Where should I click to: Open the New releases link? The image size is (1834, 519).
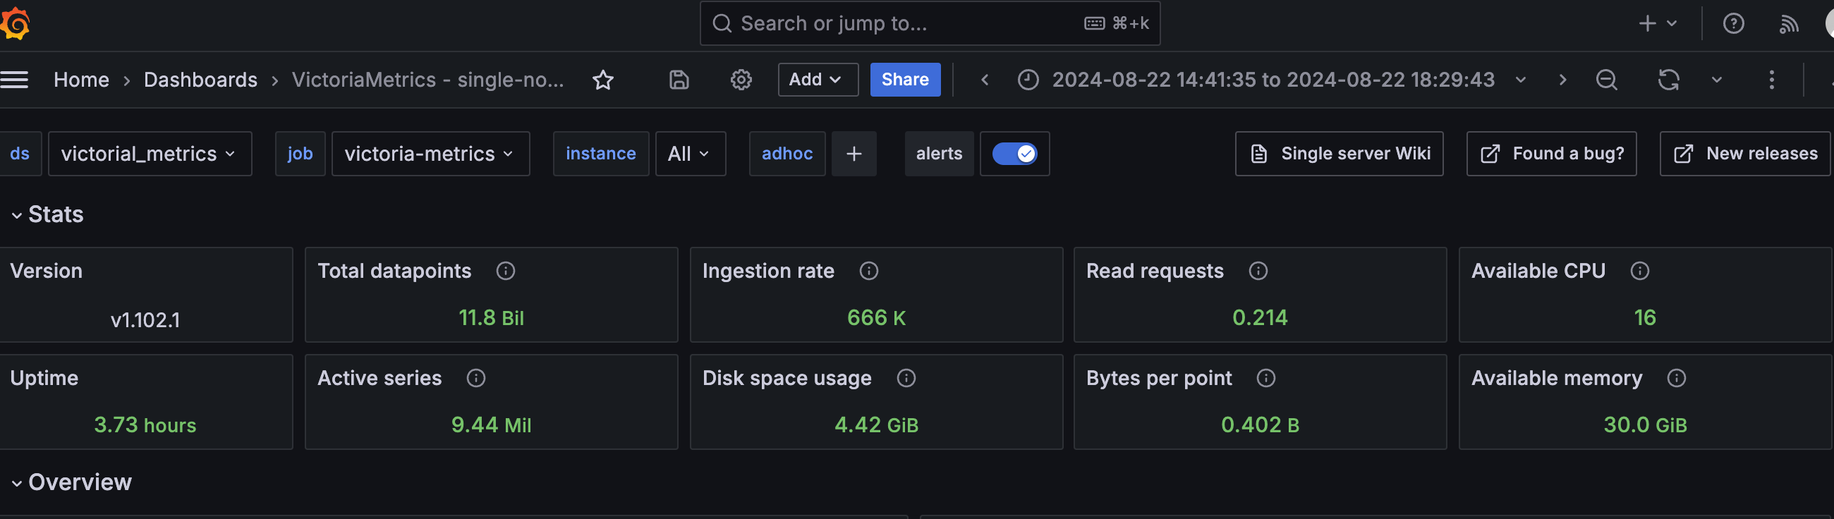click(x=1745, y=154)
